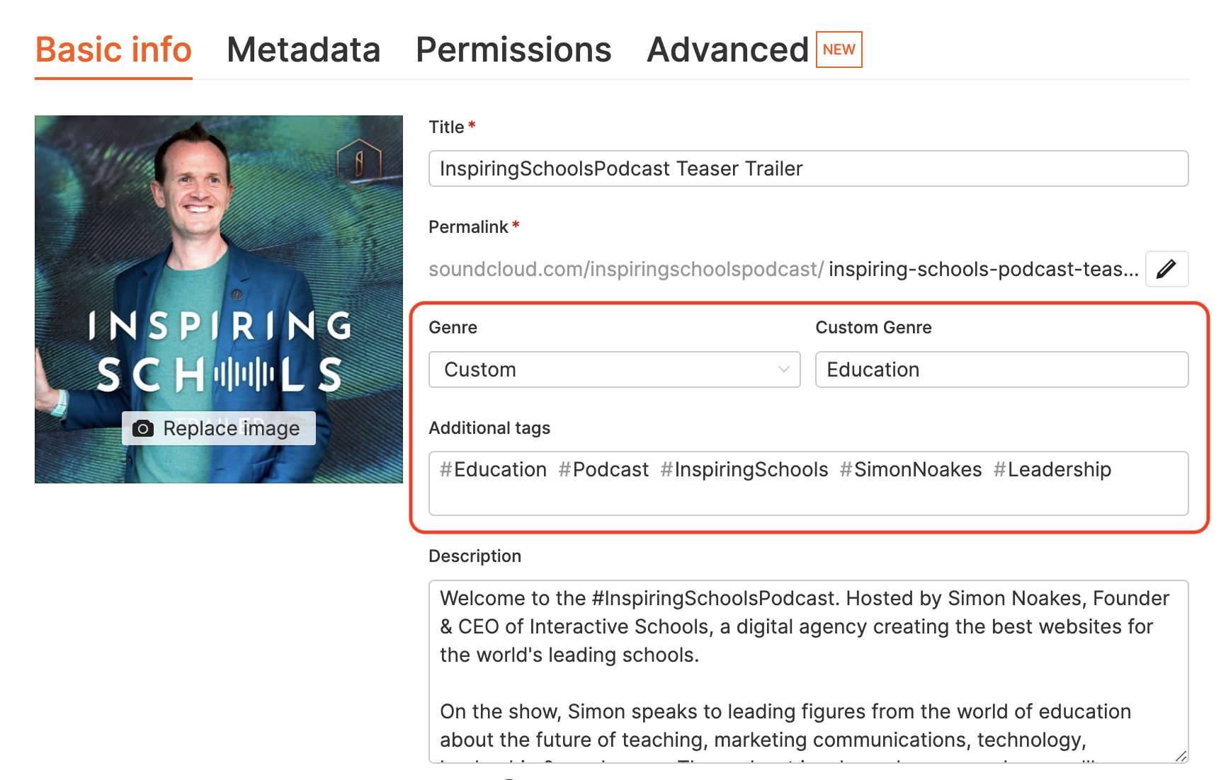Open the Genre select box showing Custom
The image size is (1221, 780).
pos(613,369)
